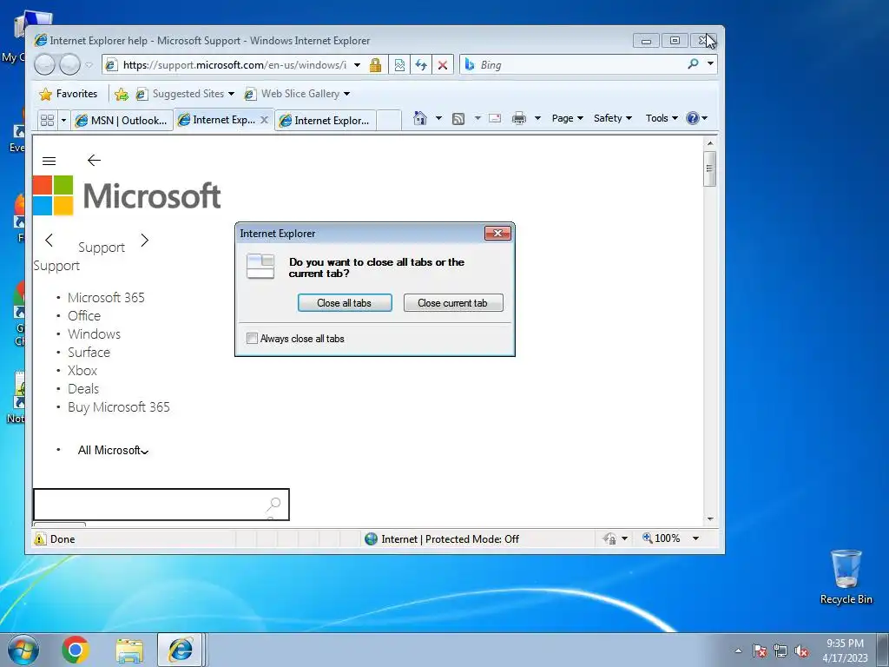
Task: Click the Close all tabs button
Action: click(x=345, y=303)
